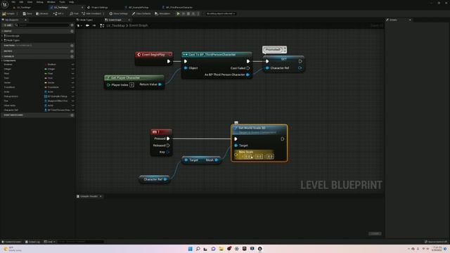
Task: Click the Compile button in the toolbar
Action: coord(8,13)
